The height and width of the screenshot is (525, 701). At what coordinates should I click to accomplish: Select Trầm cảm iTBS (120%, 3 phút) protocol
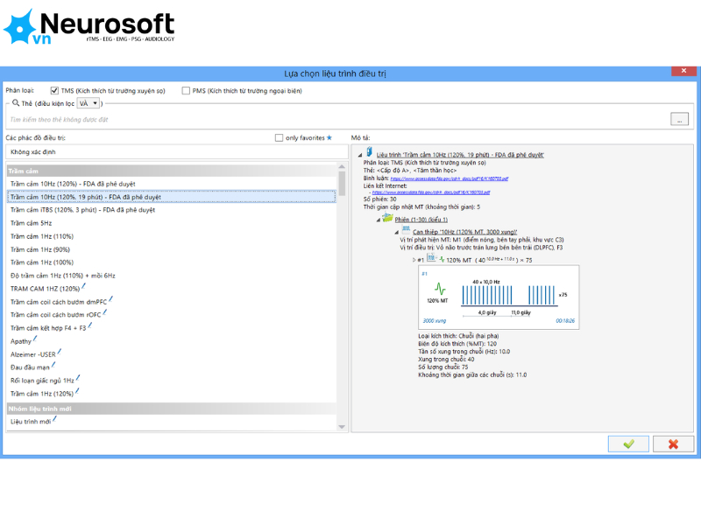[x=82, y=210]
